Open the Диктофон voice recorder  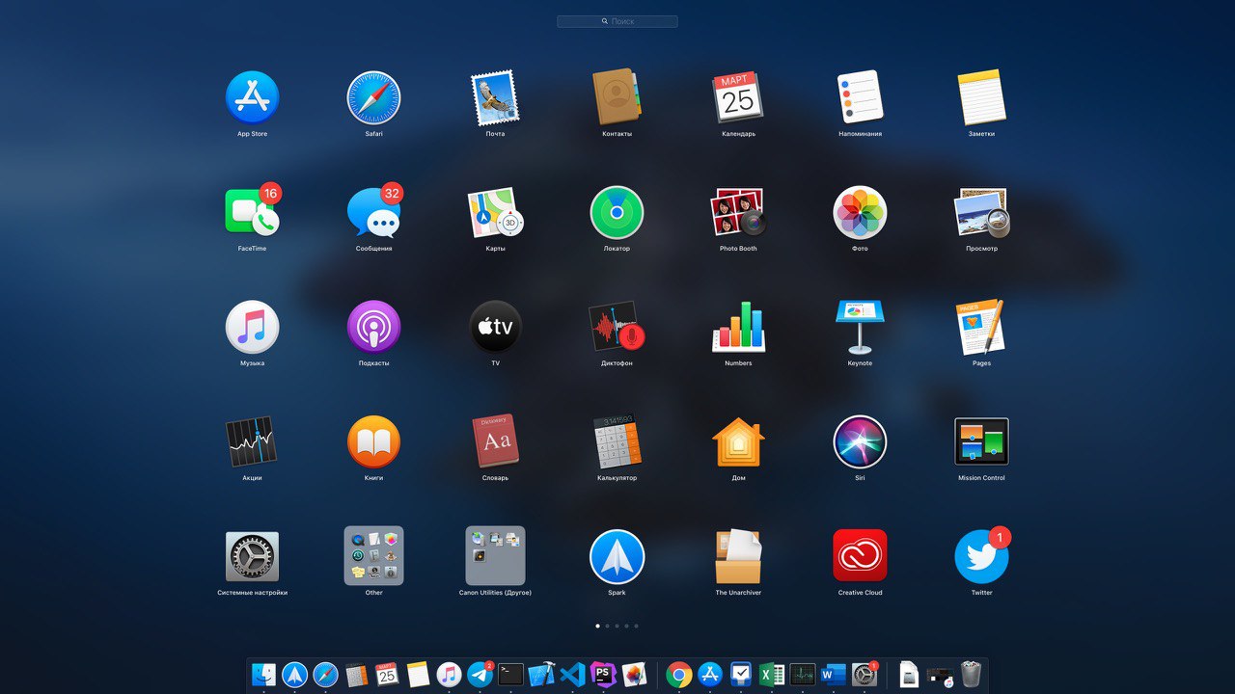617,327
